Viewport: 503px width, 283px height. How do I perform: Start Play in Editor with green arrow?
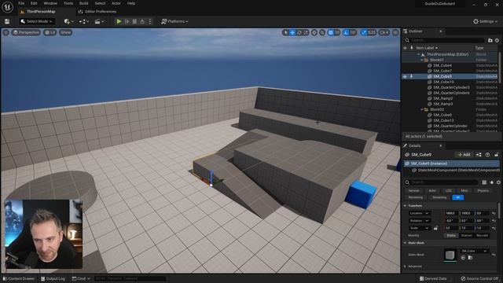[119, 21]
